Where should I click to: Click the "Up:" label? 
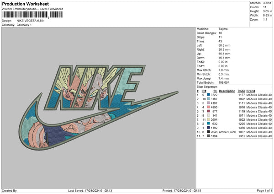(x=199, y=54)
